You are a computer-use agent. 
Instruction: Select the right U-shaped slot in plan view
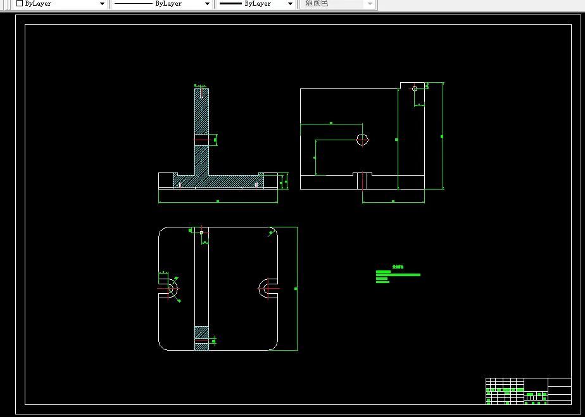point(268,289)
